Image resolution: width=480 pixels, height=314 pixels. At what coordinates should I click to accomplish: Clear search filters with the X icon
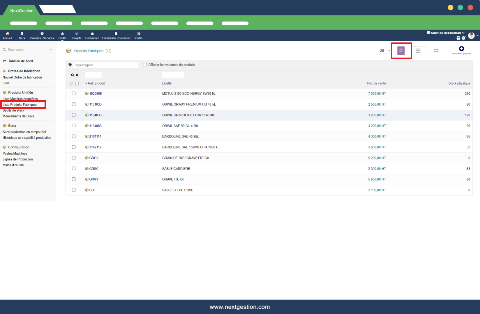coord(77,75)
